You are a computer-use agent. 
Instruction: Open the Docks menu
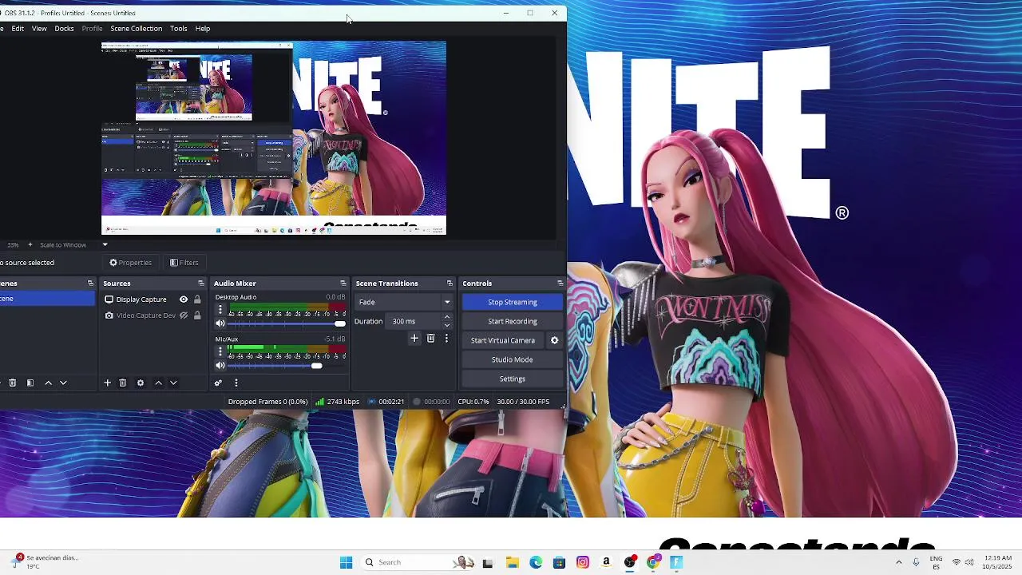coord(64,29)
